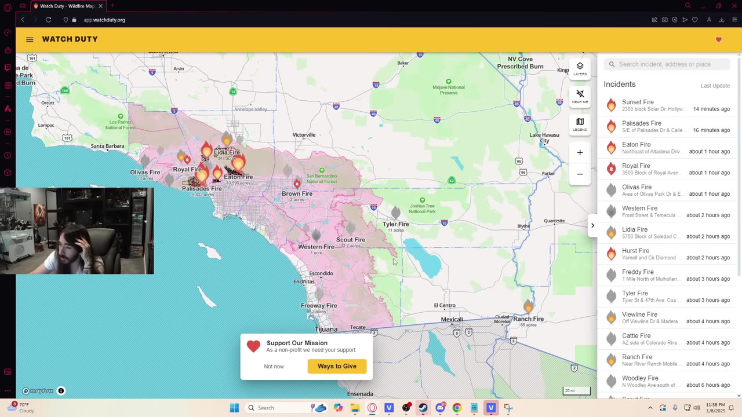Open weather widget showing 70°F Cloudy

pyautogui.click(x=20, y=408)
